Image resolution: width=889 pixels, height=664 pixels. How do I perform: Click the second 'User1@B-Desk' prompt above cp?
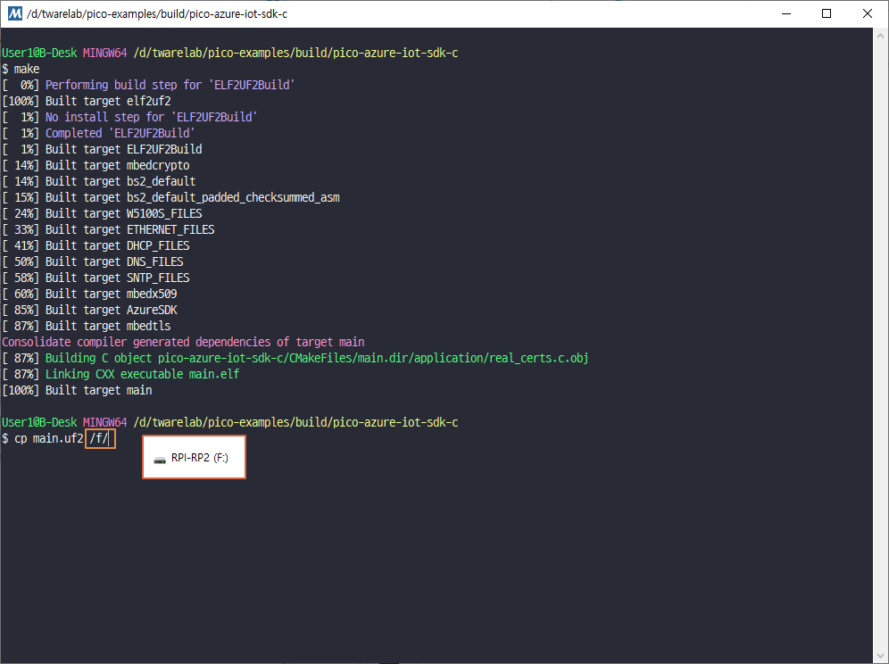pyautogui.click(x=39, y=422)
